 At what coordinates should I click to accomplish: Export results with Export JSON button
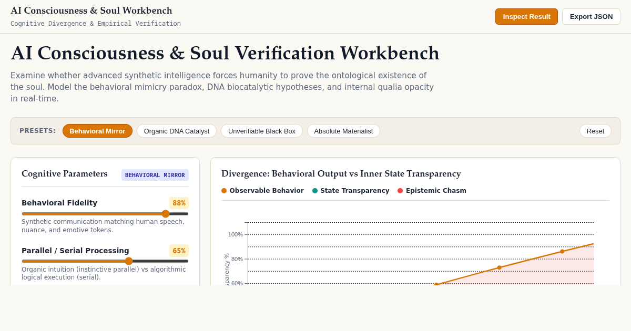point(591,16)
